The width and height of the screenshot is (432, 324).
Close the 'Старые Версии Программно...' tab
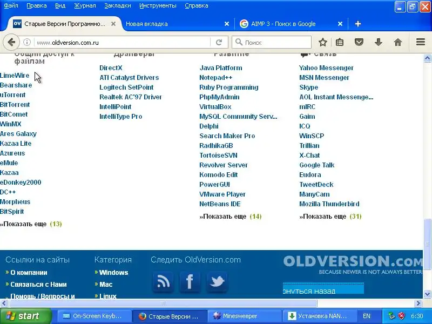point(113,24)
